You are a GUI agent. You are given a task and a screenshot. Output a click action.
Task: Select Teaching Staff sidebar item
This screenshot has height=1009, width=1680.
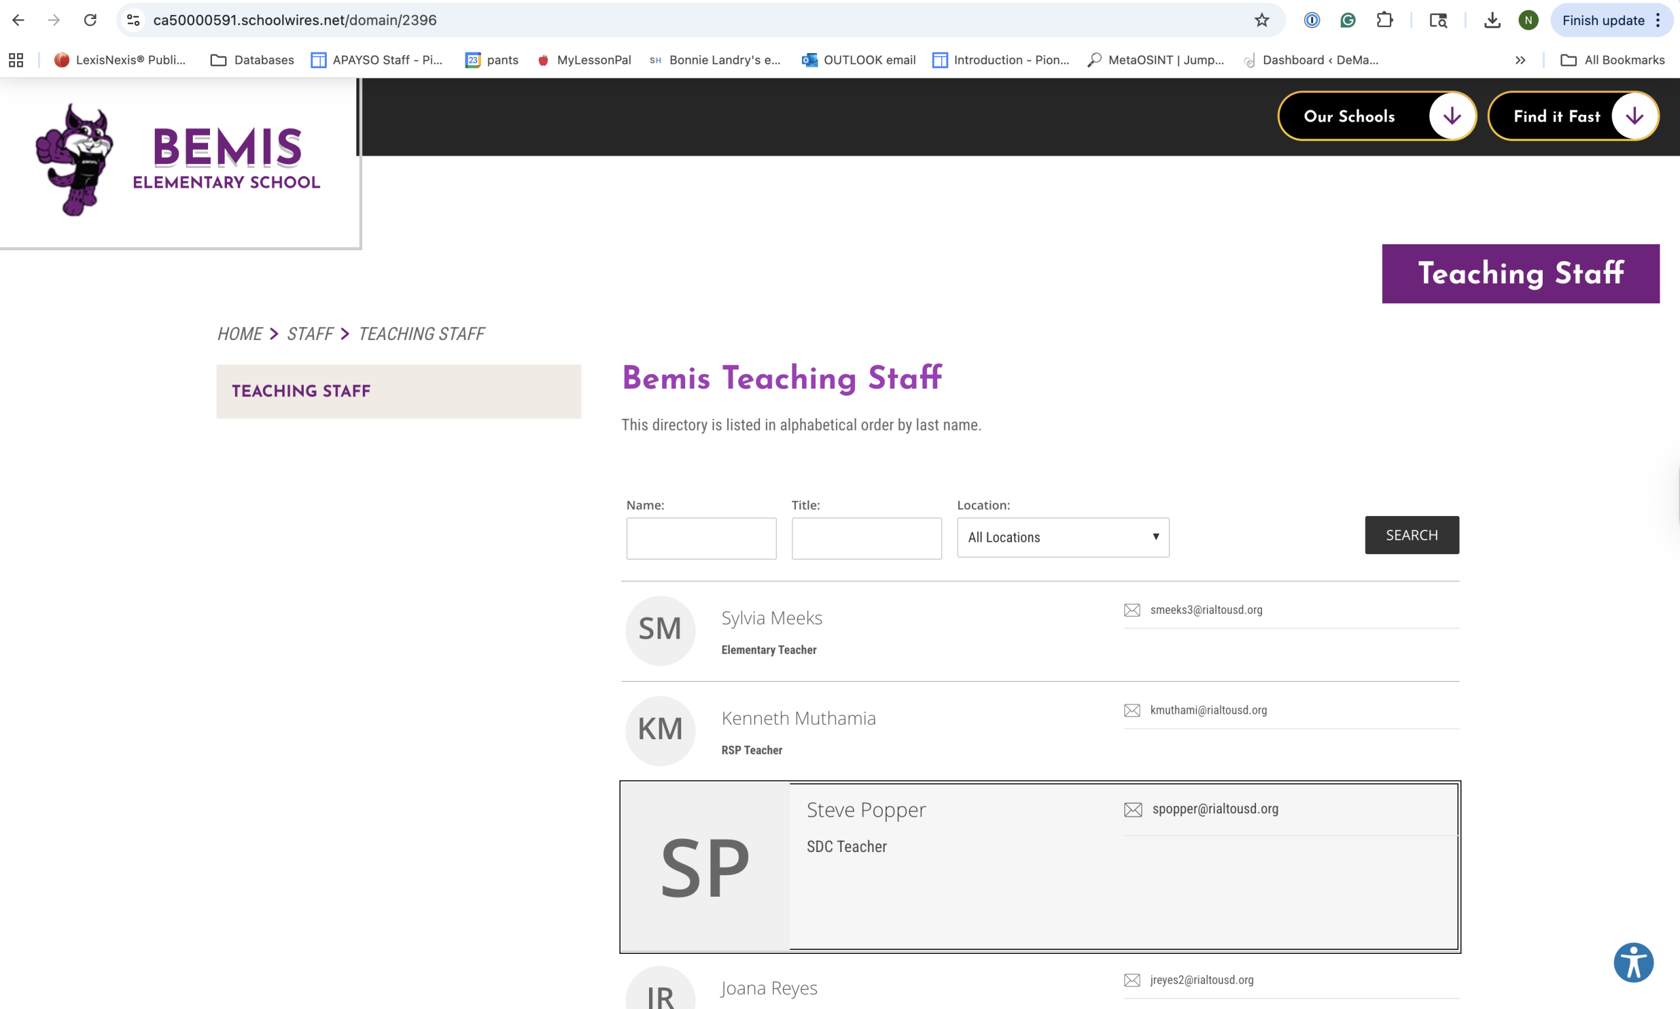301,391
